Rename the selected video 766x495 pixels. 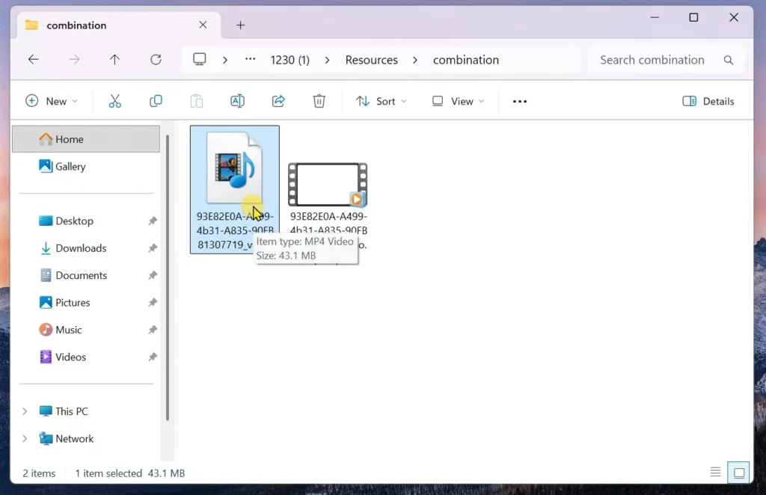click(237, 100)
